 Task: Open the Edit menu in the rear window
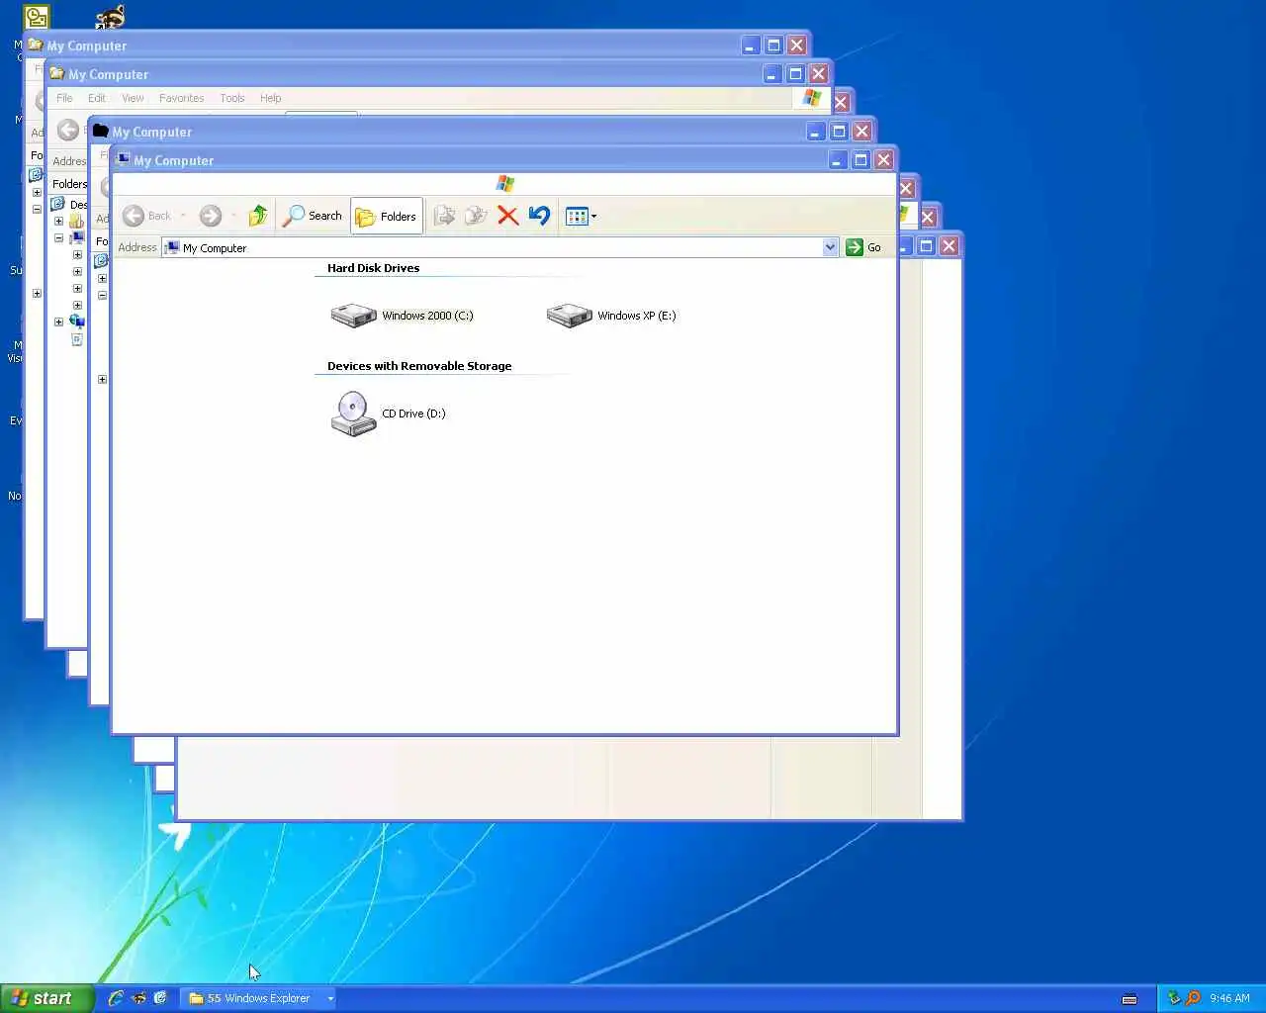97,98
